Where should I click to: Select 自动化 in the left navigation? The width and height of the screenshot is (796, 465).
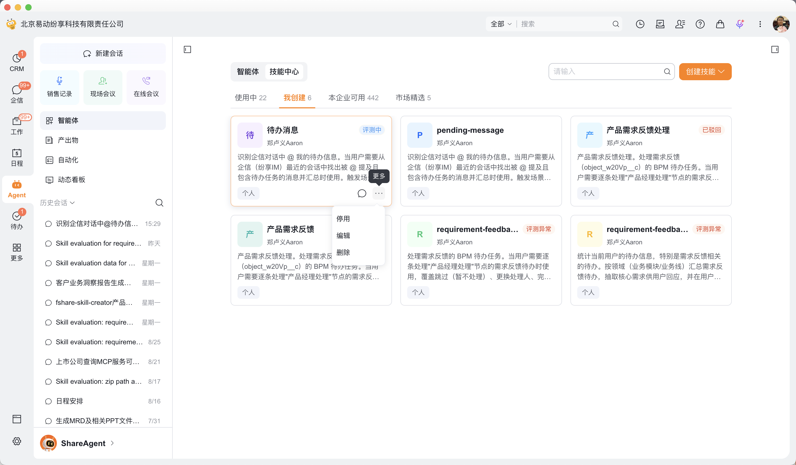tap(103, 160)
